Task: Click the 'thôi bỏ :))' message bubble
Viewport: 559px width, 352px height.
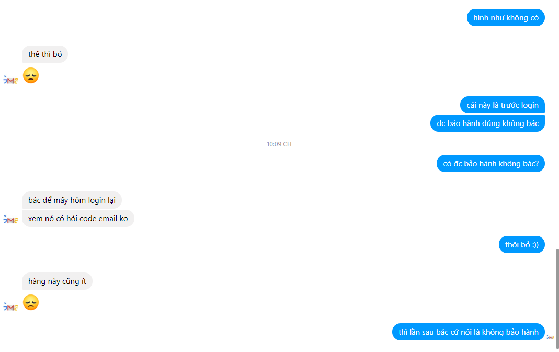Action: coord(521,245)
